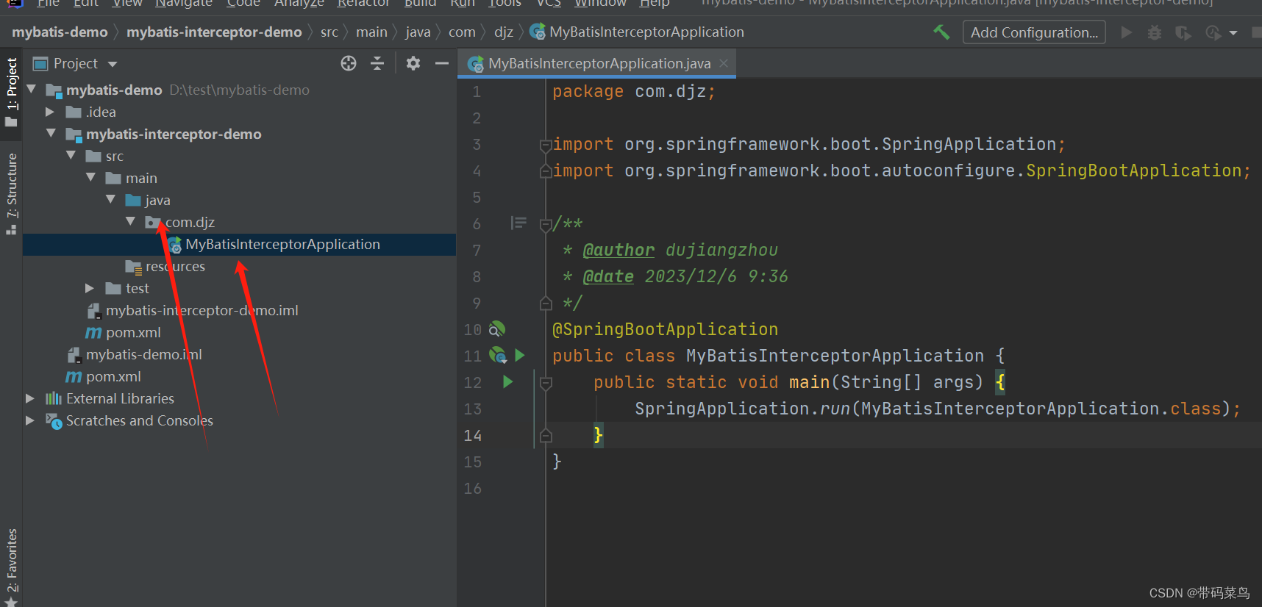Viewport: 1262px width, 607px height.
Task: Click 'package com.djz;' on line 1
Action: pos(633,92)
